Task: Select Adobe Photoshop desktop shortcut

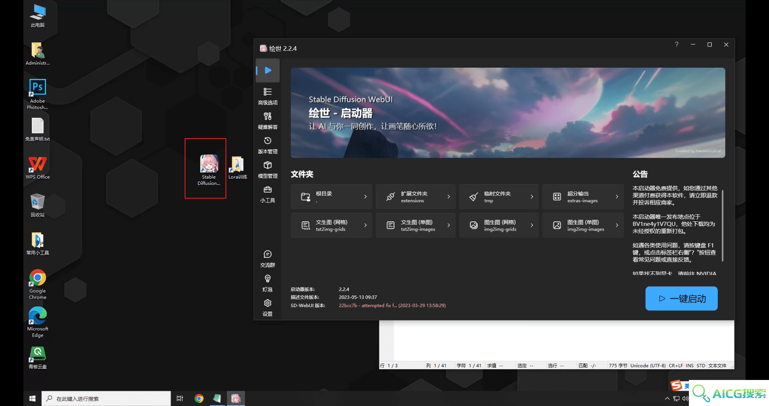Action: pos(38,94)
